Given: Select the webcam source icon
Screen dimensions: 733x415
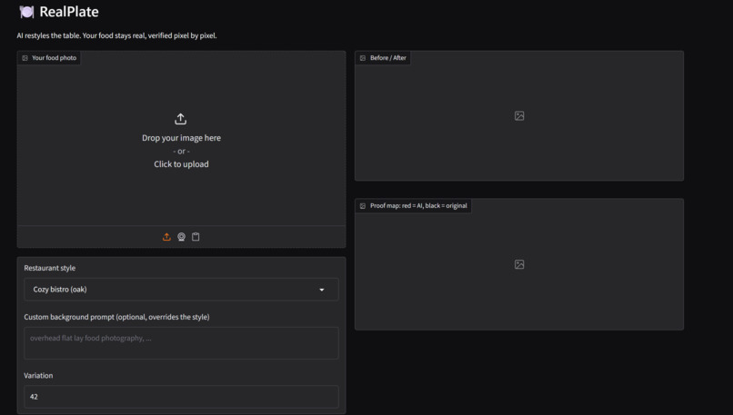Looking at the screenshot, I should click(x=181, y=237).
